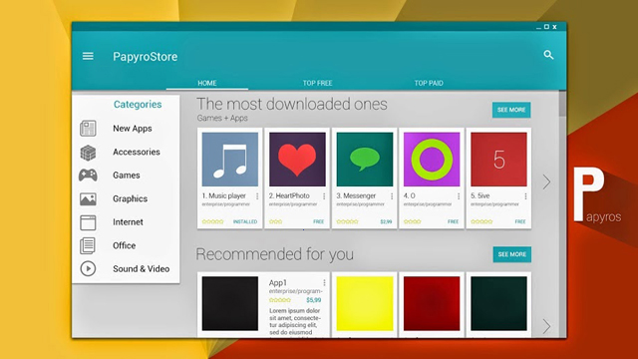Open the Accessories cube icon
Screen dimensions: 638x359
[88, 153]
